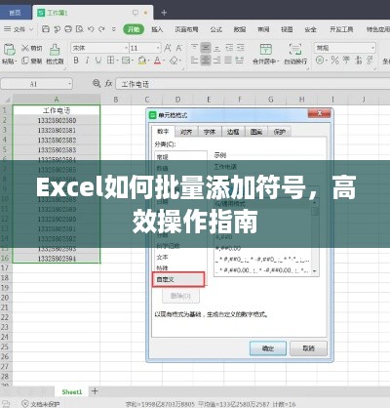Click cell containing 13325802594
This screenshot has height=408, width=390.
point(57,259)
